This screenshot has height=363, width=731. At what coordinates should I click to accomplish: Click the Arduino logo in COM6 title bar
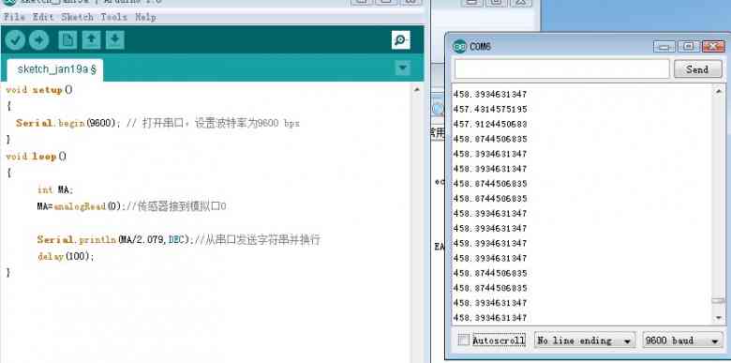459,47
